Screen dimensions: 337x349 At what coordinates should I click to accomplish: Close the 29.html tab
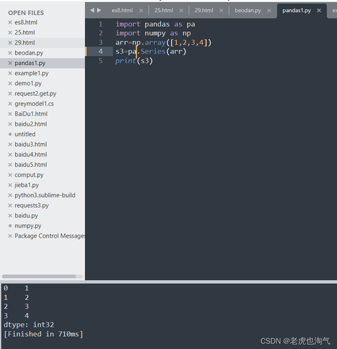click(x=222, y=11)
